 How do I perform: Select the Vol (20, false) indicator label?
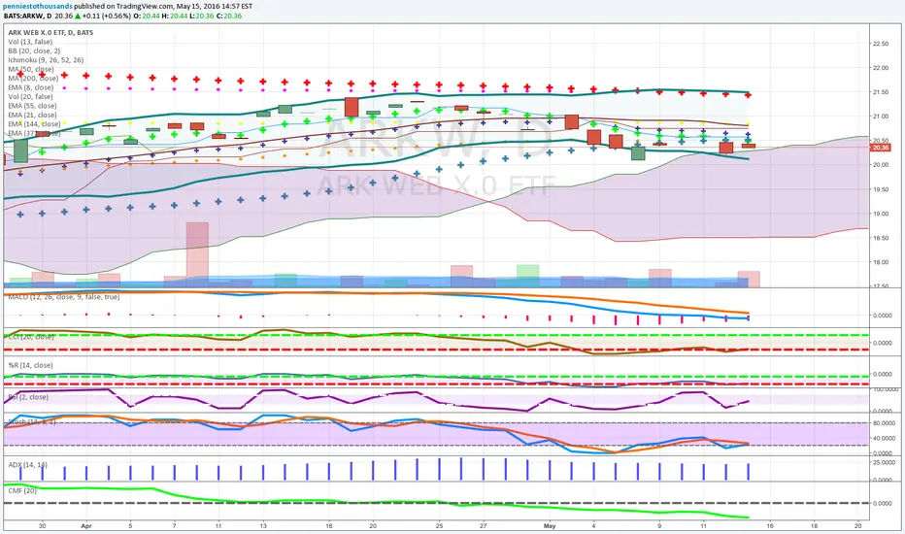coord(30,97)
